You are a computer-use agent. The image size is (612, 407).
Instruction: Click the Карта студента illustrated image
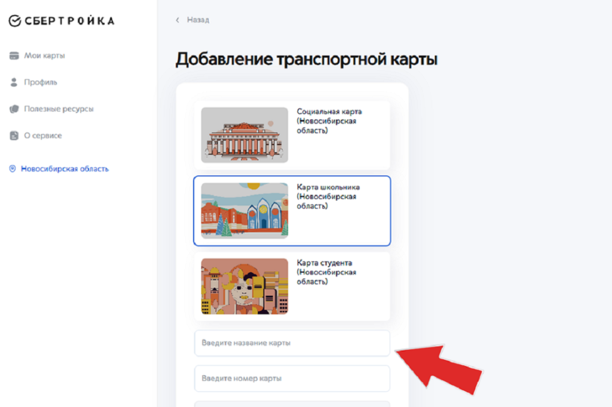[x=244, y=286]
